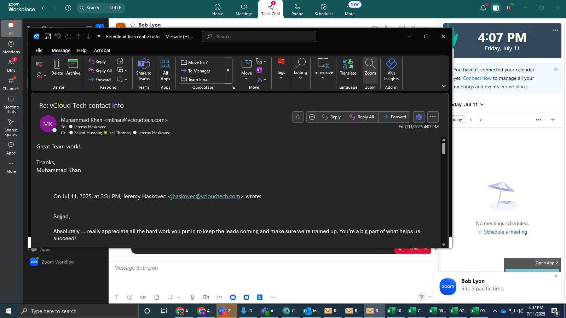Expand the Jul 11 date dropdown in Zoom
Image resolution: width=566 pixels, height=318 pixels.
tap(482, 105)
